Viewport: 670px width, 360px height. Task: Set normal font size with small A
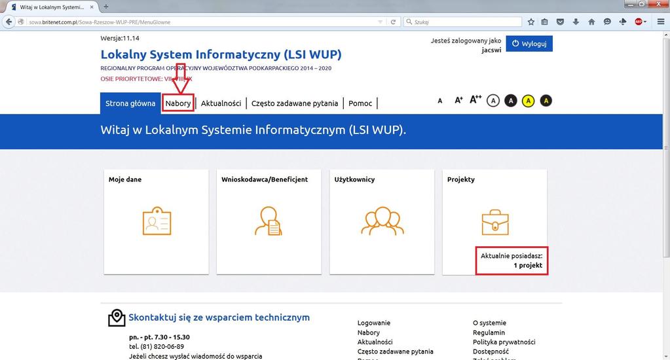440,101
